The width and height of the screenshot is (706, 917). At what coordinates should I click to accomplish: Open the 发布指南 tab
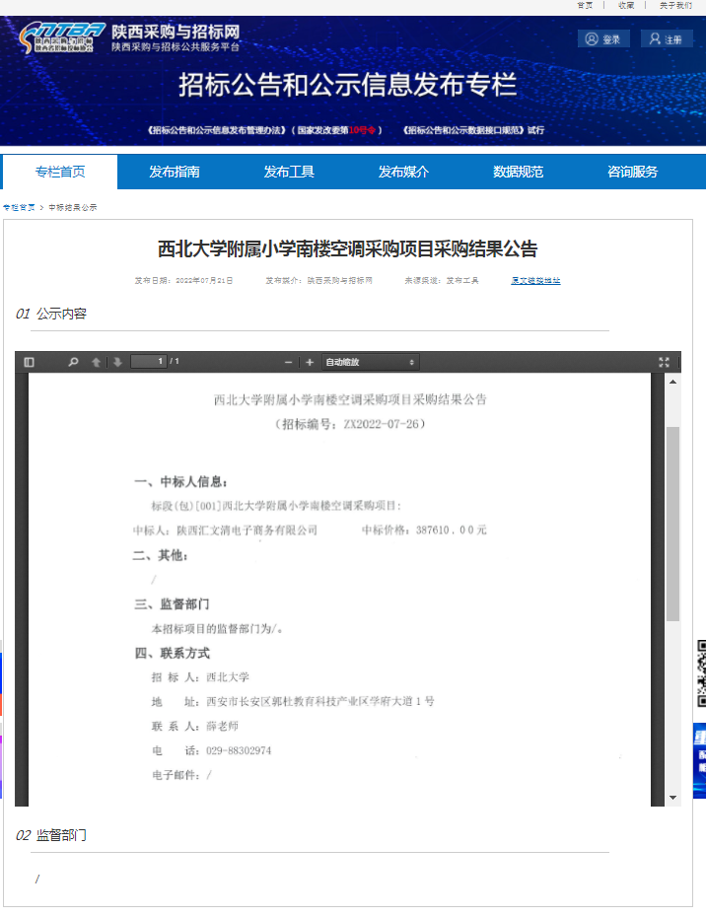[175, 172]
